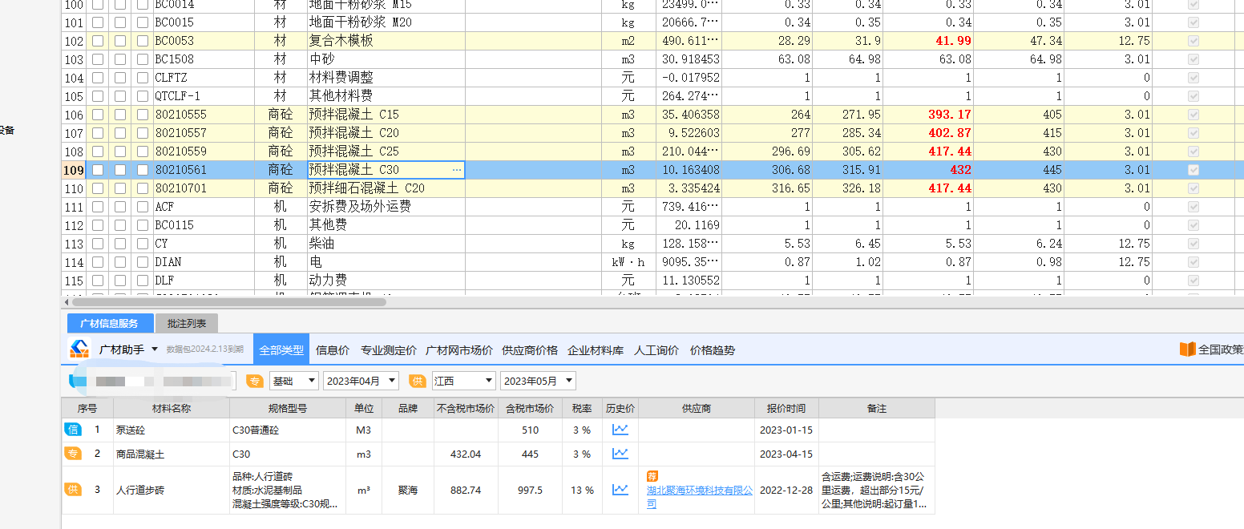The height and width of the screenshot is (529, 1244).
Task: Open the 2023年04月 month dropdown
Action: 361,381
